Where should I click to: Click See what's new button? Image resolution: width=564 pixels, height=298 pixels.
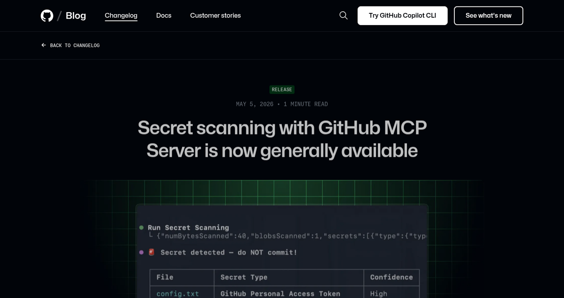pyautogui.click(x=489, y=16)
